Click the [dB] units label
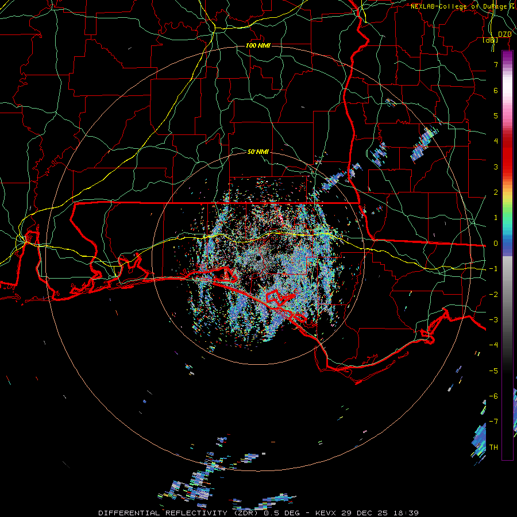Viewport: 517px width, 517px height. [491, 40]
